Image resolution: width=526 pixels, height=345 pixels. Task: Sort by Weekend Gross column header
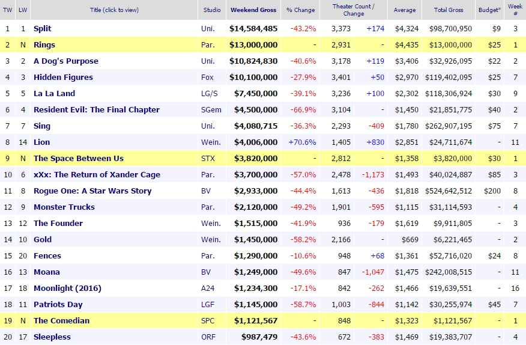pyautogui.click(x=253, y=10)
